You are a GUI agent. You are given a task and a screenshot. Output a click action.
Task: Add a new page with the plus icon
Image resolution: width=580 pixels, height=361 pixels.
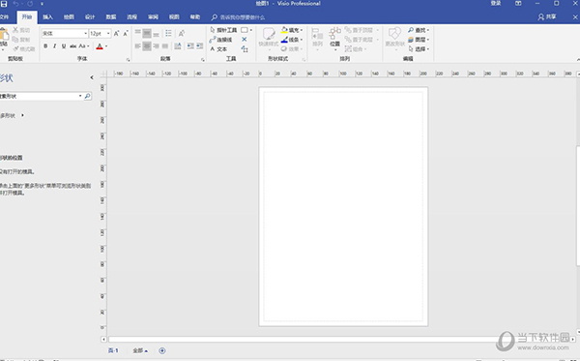pos(162,350)
